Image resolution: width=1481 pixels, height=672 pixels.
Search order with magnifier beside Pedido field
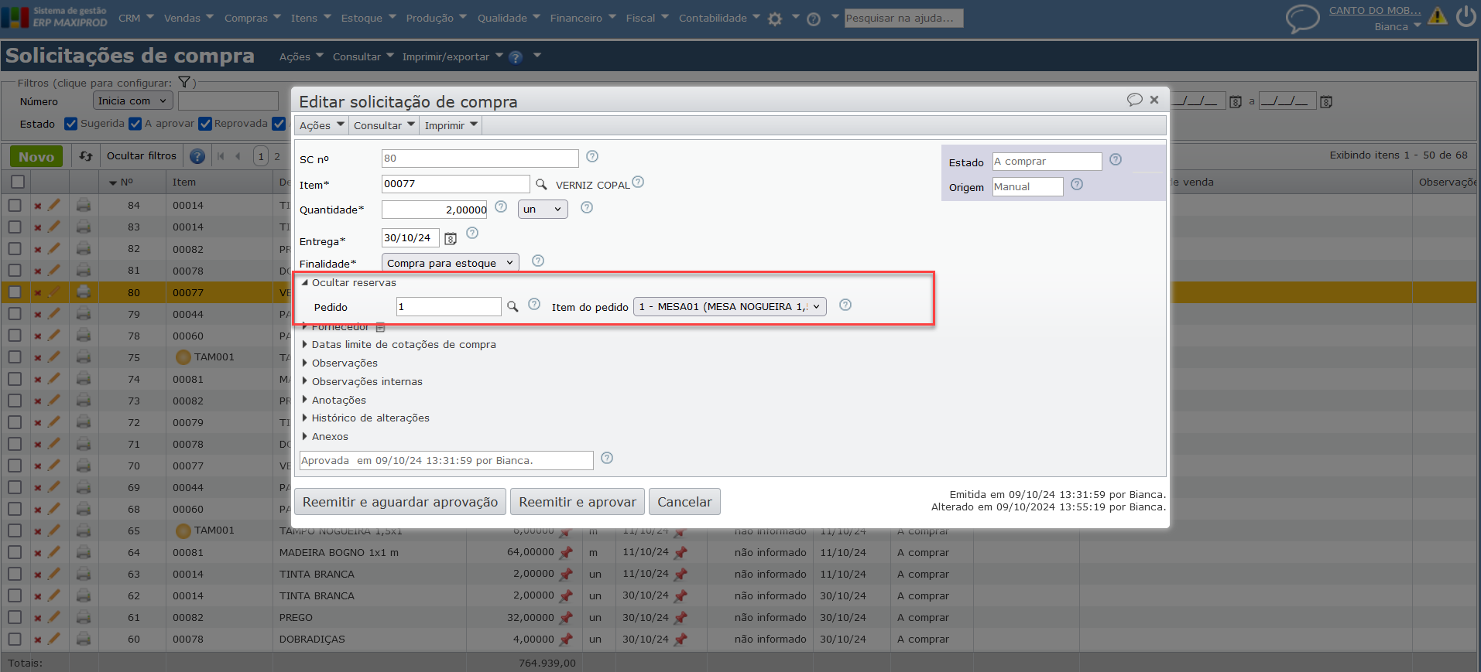(513, 306)
